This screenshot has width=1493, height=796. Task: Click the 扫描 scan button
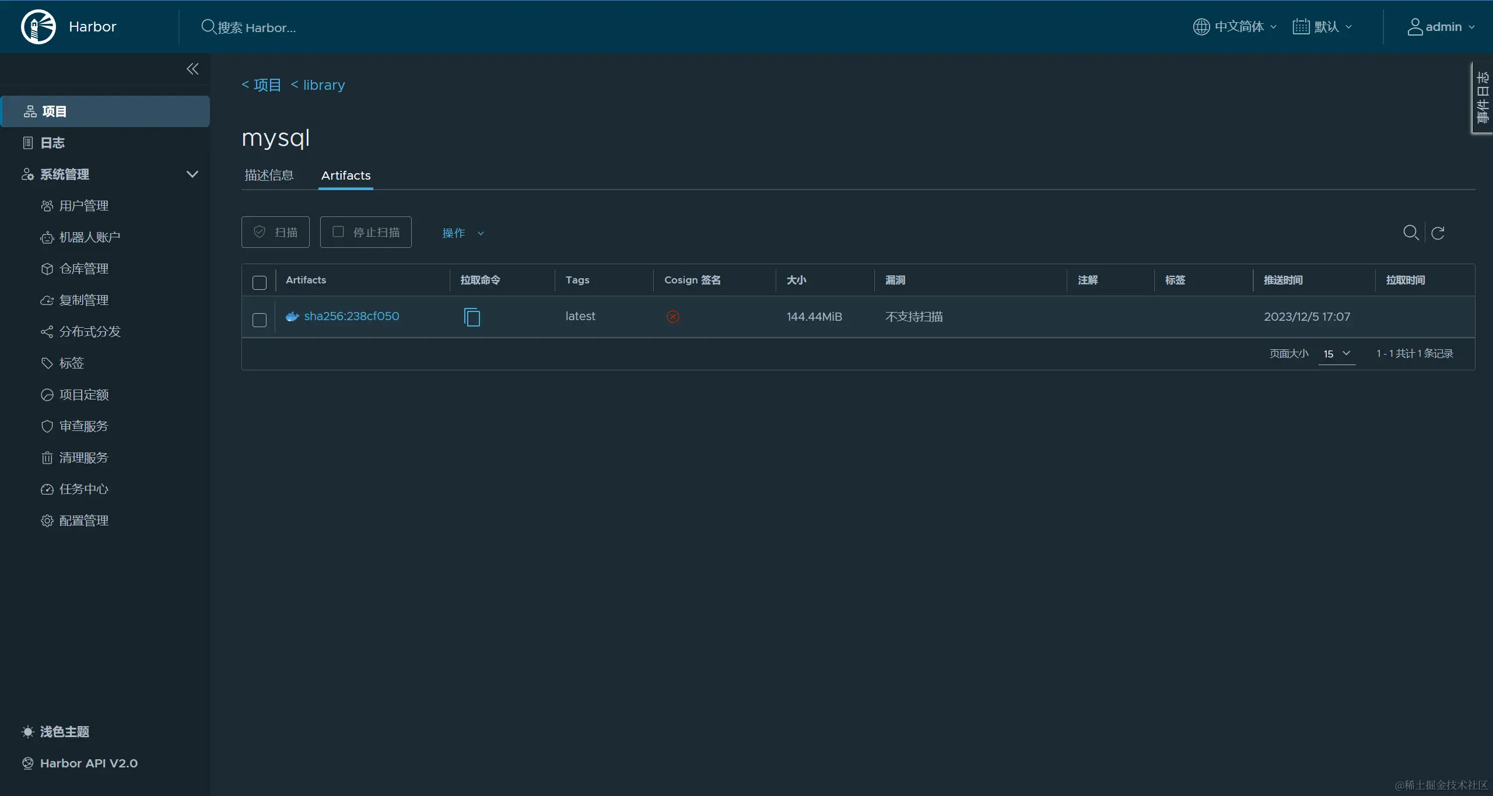(x=275, y=232)
